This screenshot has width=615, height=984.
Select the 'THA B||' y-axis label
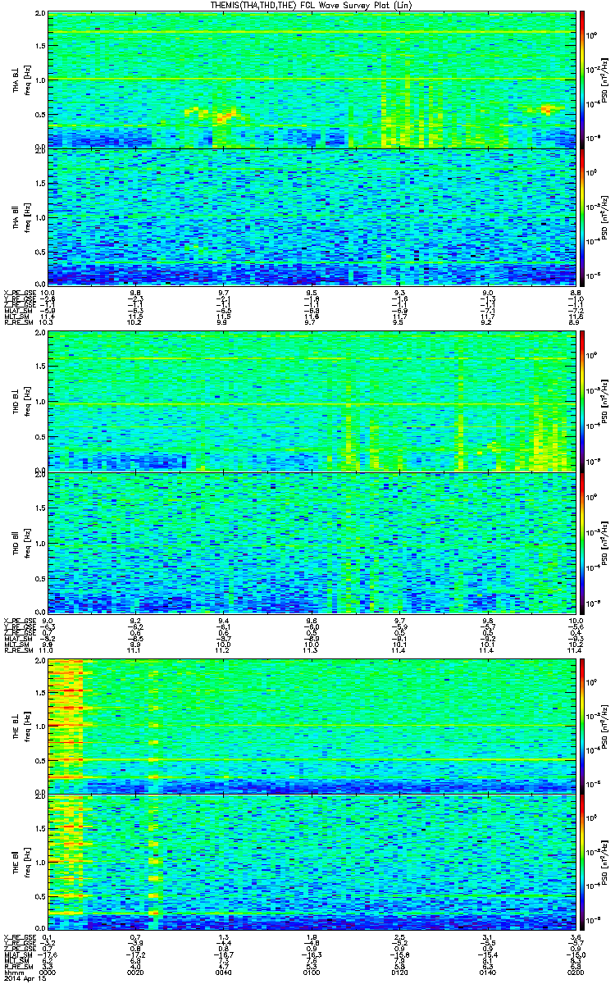click(16, 216)
